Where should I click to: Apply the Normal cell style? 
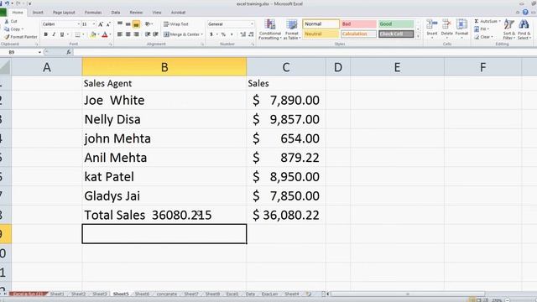click(x=321, y=24)
